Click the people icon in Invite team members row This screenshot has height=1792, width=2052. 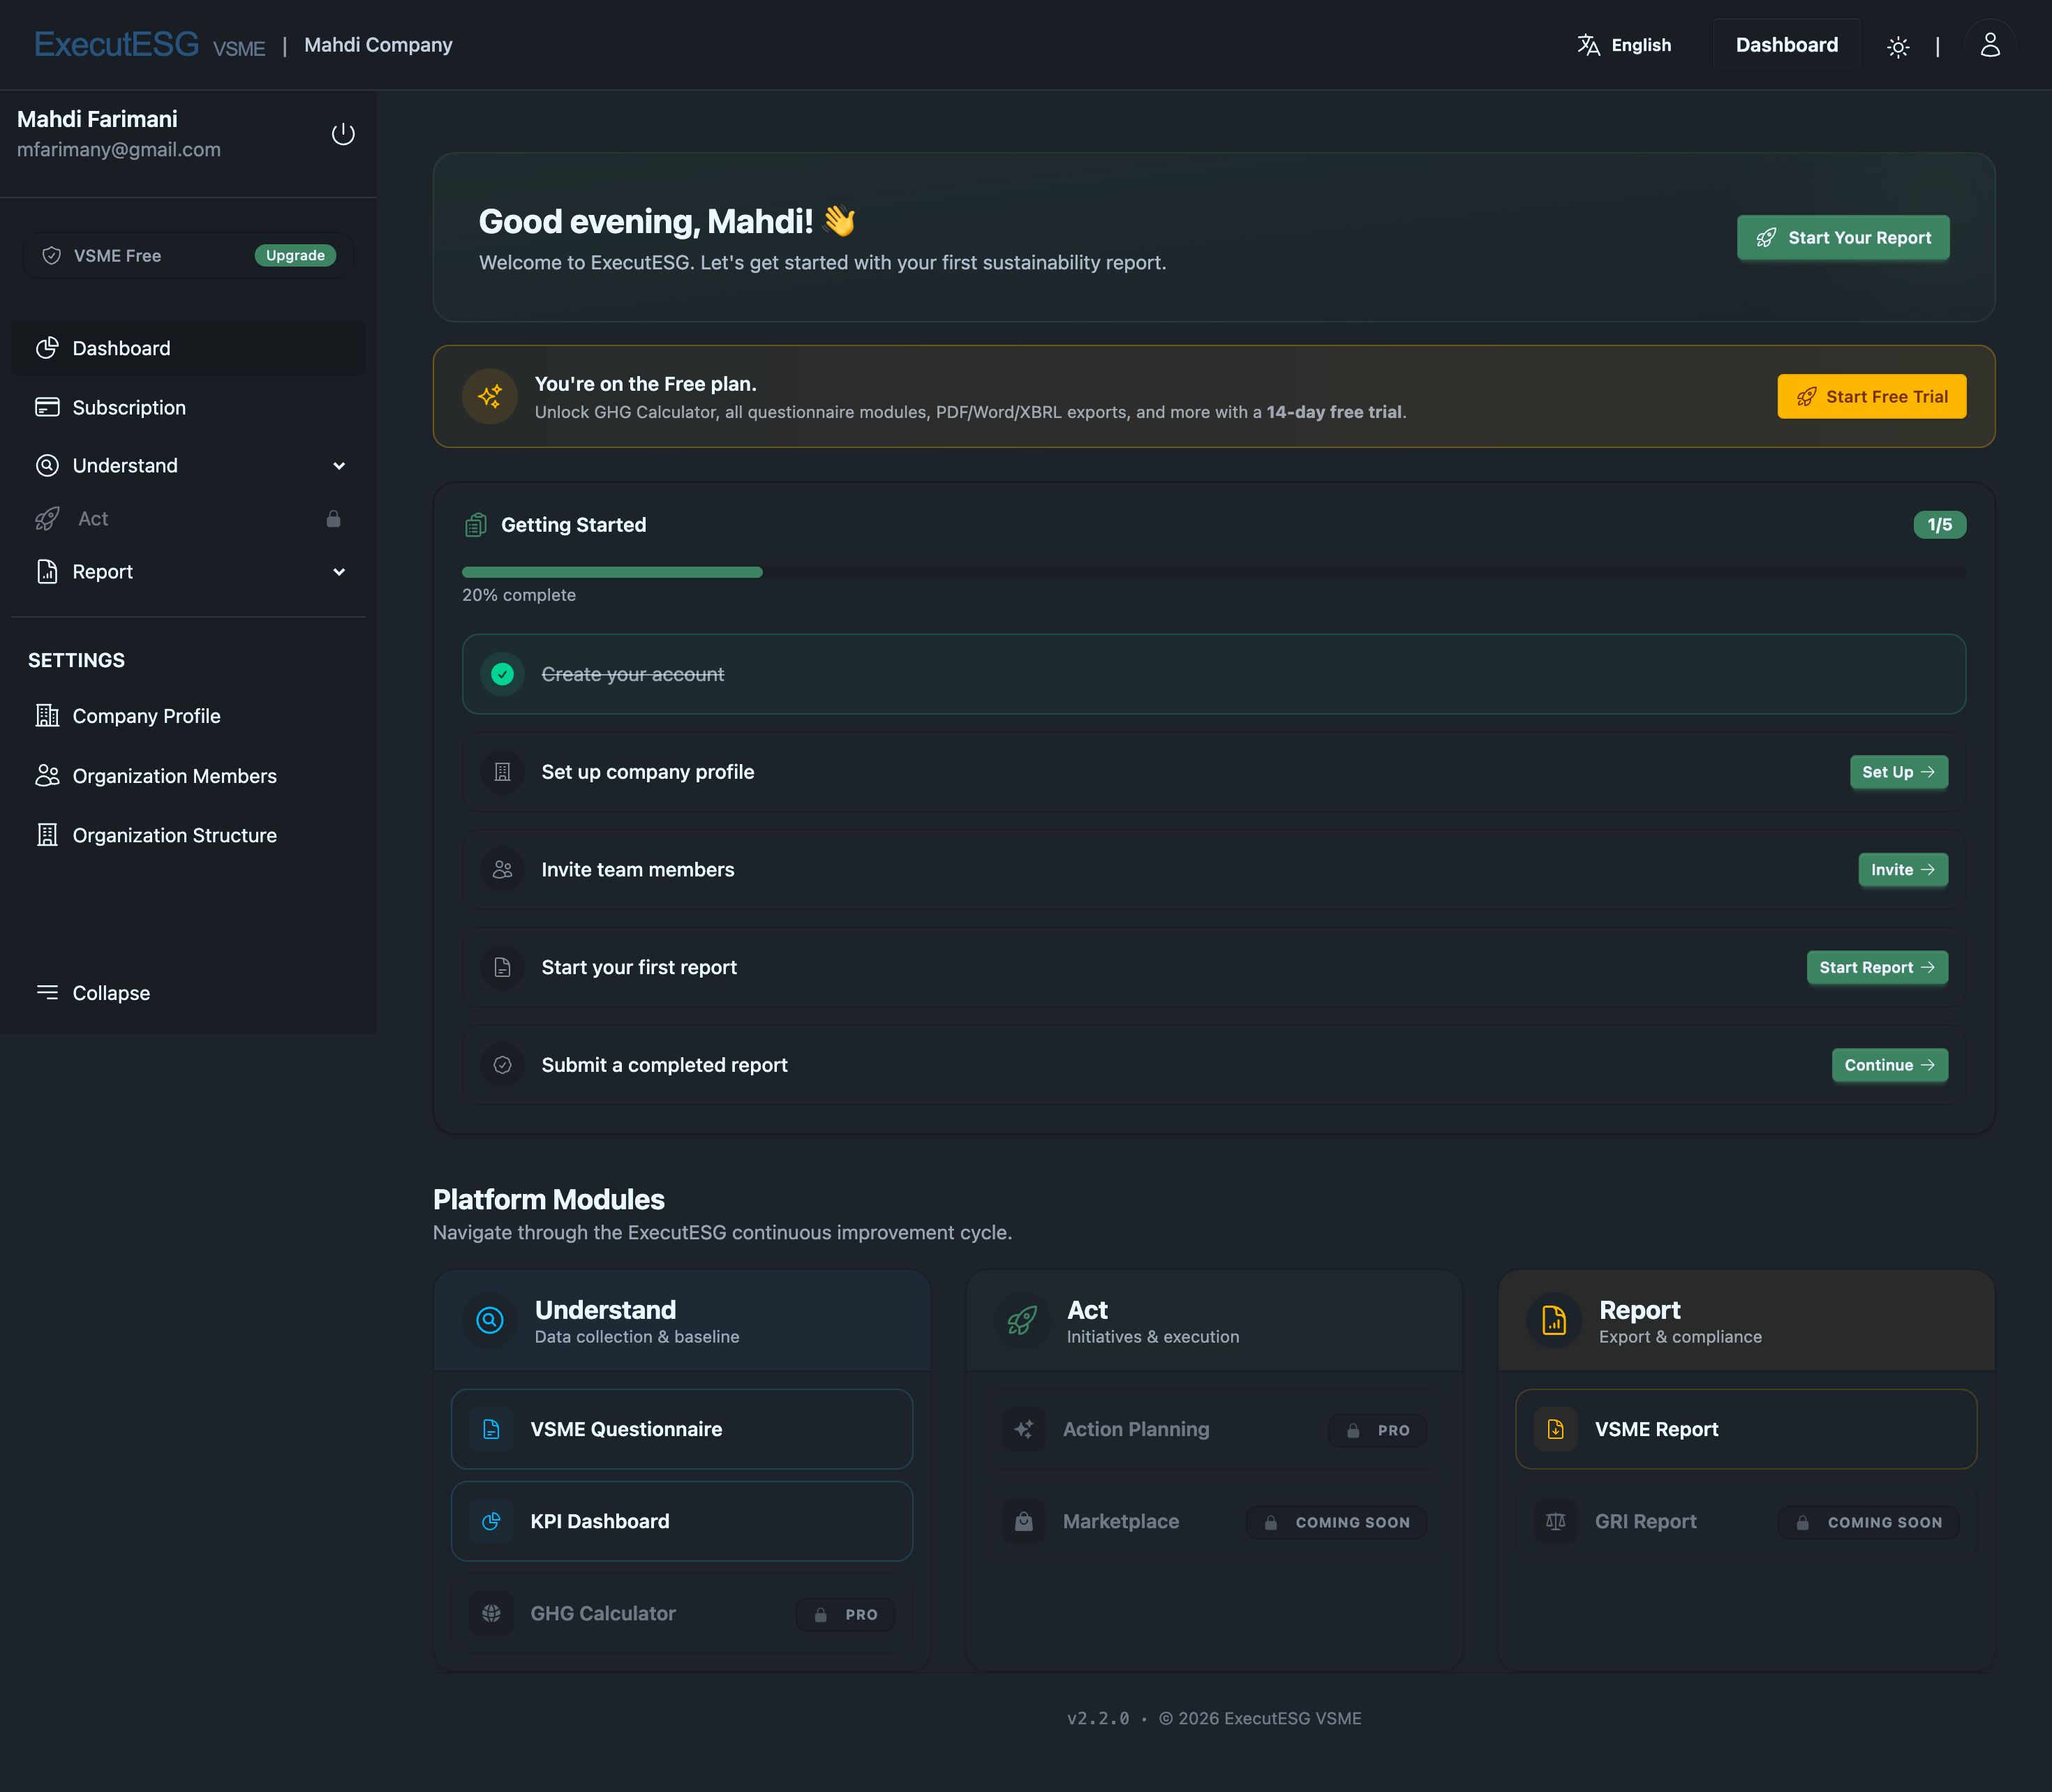pos(502,870)
